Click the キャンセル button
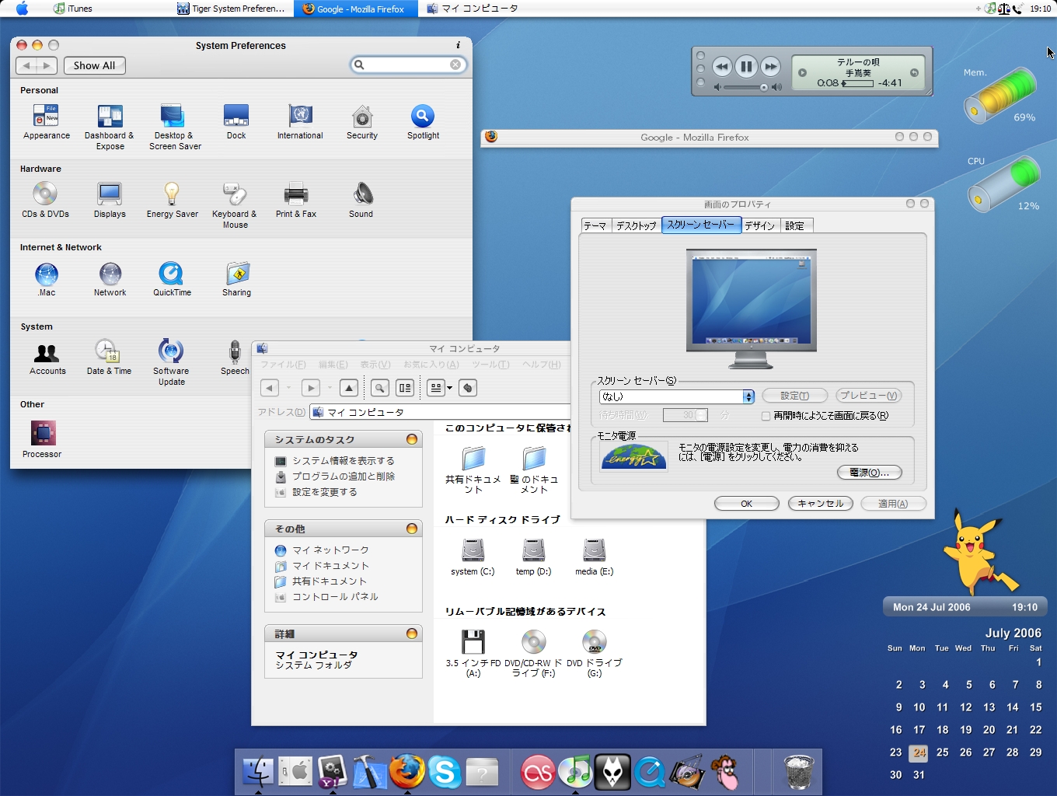Viewport: 1057px width, 796px height. tap(821, 504)
